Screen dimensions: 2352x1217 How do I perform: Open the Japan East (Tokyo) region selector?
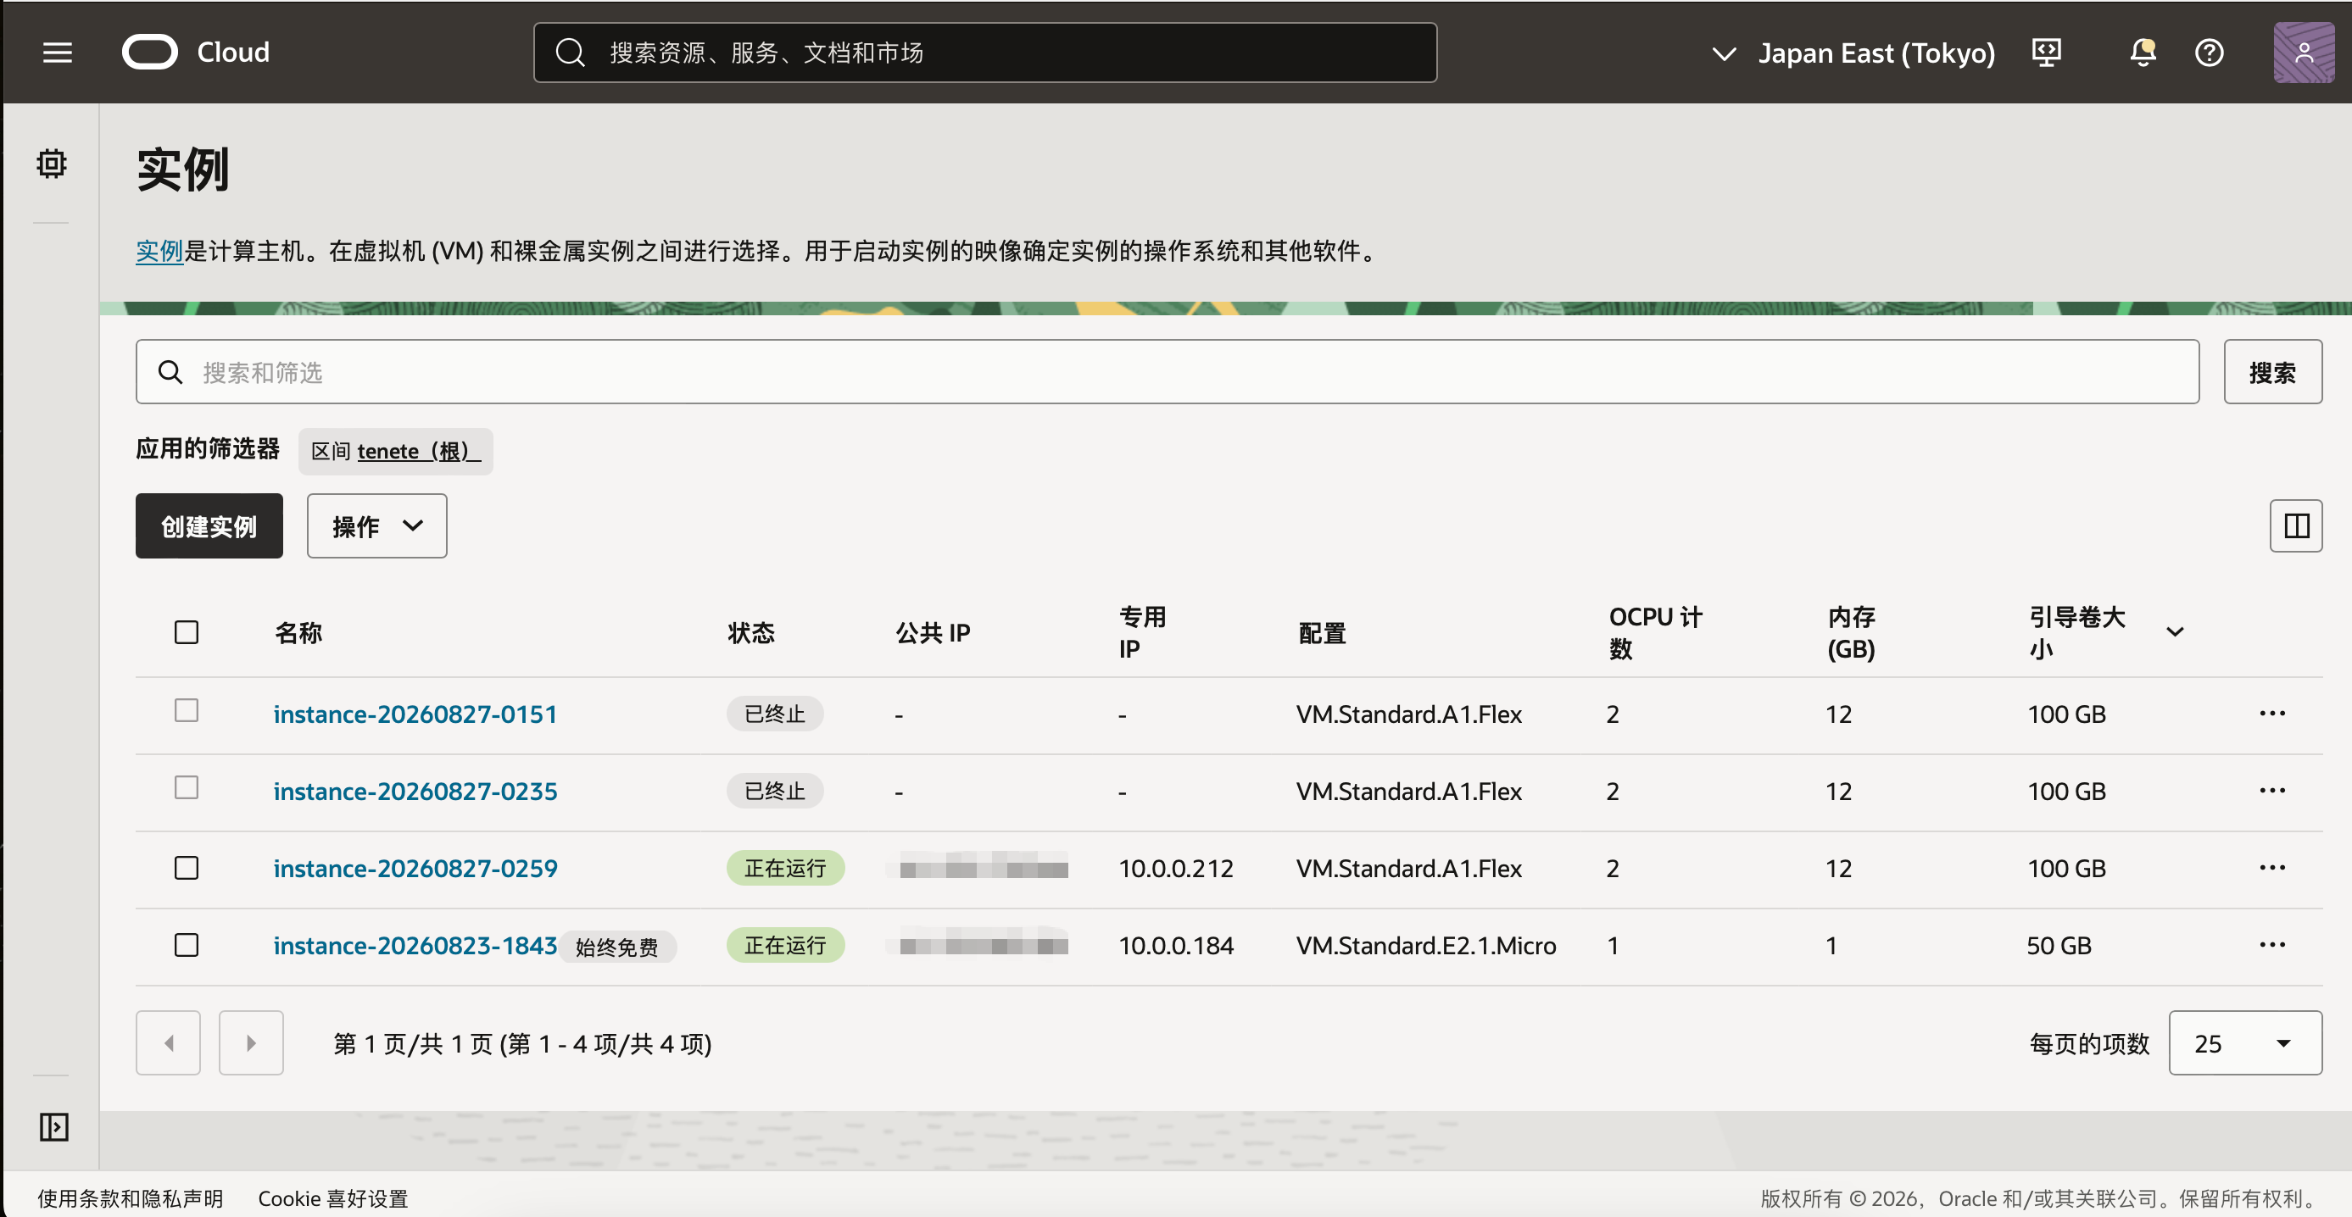[1853, 53]
